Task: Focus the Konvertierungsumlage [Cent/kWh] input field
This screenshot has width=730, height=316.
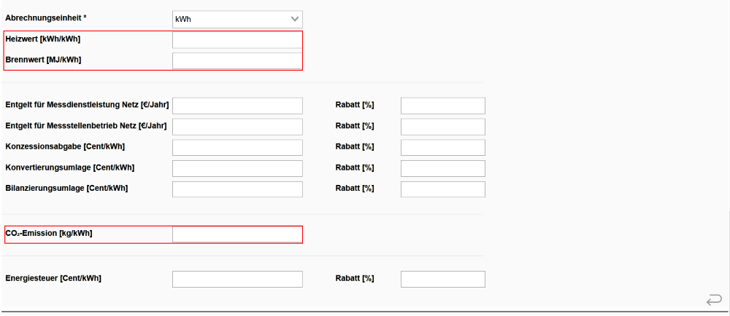Action: (x=237, y=169)
